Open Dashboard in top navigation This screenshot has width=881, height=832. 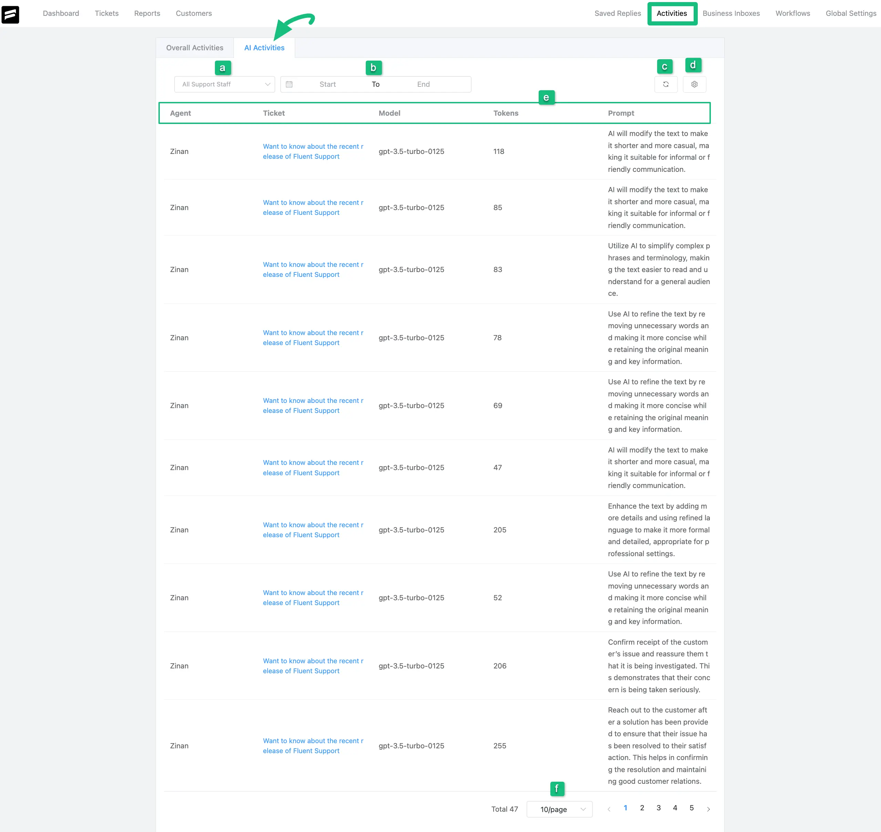[61, 13]
